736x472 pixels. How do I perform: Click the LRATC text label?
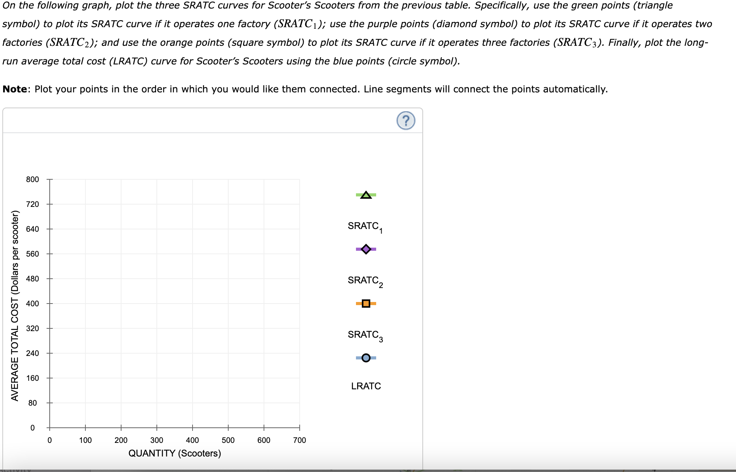pyautogui.click(x=366, y=386)
